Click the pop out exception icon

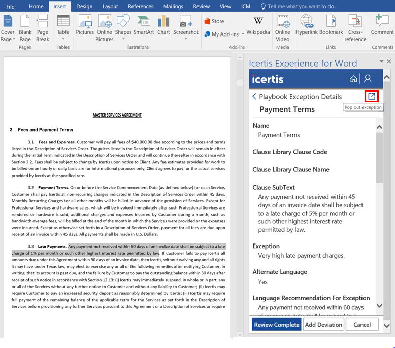372,96
